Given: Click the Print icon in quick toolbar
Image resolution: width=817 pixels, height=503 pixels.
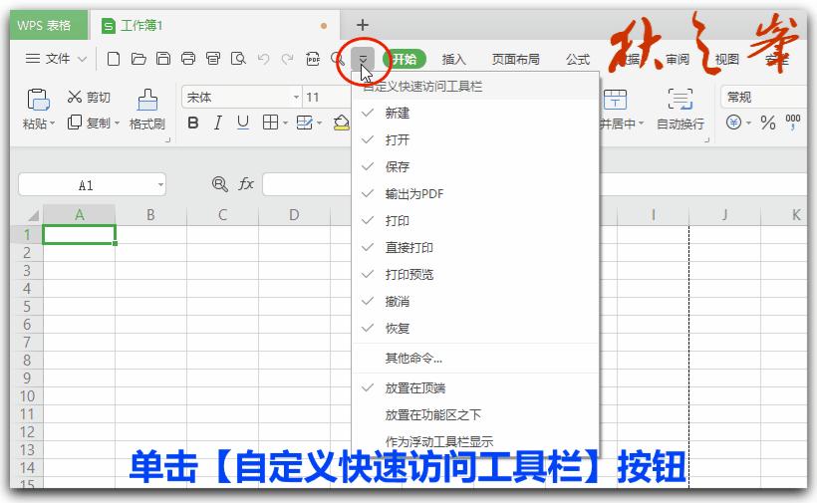Looking at the screenshot, I should [188, 59].
